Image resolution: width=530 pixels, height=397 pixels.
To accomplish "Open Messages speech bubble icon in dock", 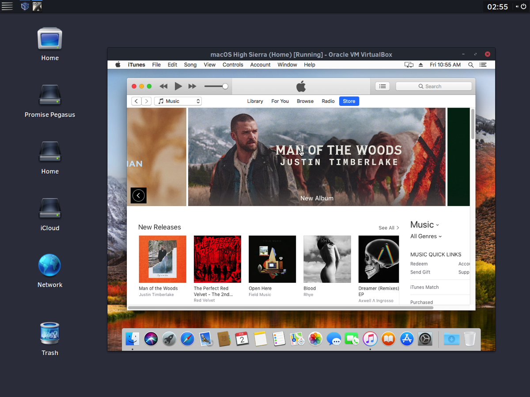I will coord(333,339).
